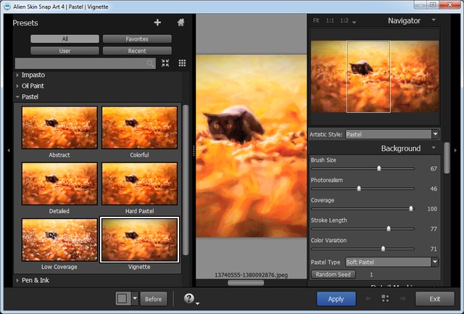Toggle the Favorites preset filter
Screen dimensions: 464x314
(x=137, y=38)
